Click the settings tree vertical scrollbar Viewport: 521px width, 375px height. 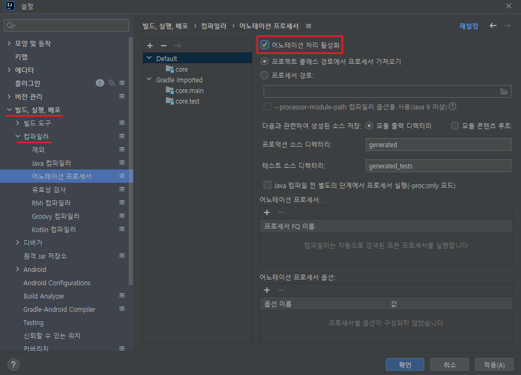click(x=131, y=161)
